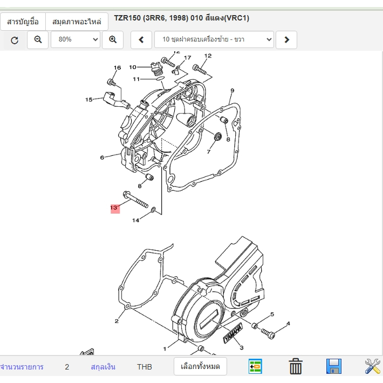This screenshot has width=383, height=383.
Task: Expand the diagram section selector dropdown
Action: (214, 40)
